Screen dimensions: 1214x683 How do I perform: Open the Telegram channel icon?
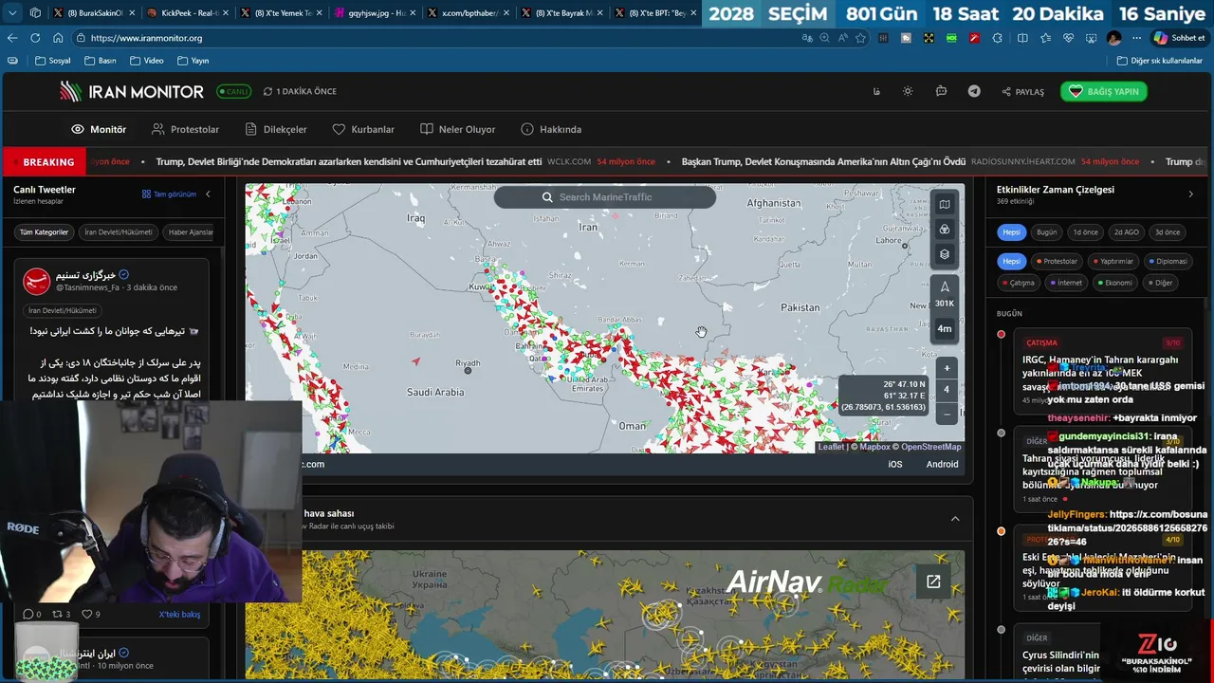[974, 91]
